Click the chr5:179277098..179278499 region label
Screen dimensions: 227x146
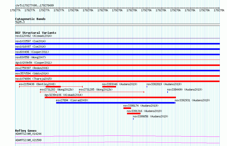coord(34,5)
